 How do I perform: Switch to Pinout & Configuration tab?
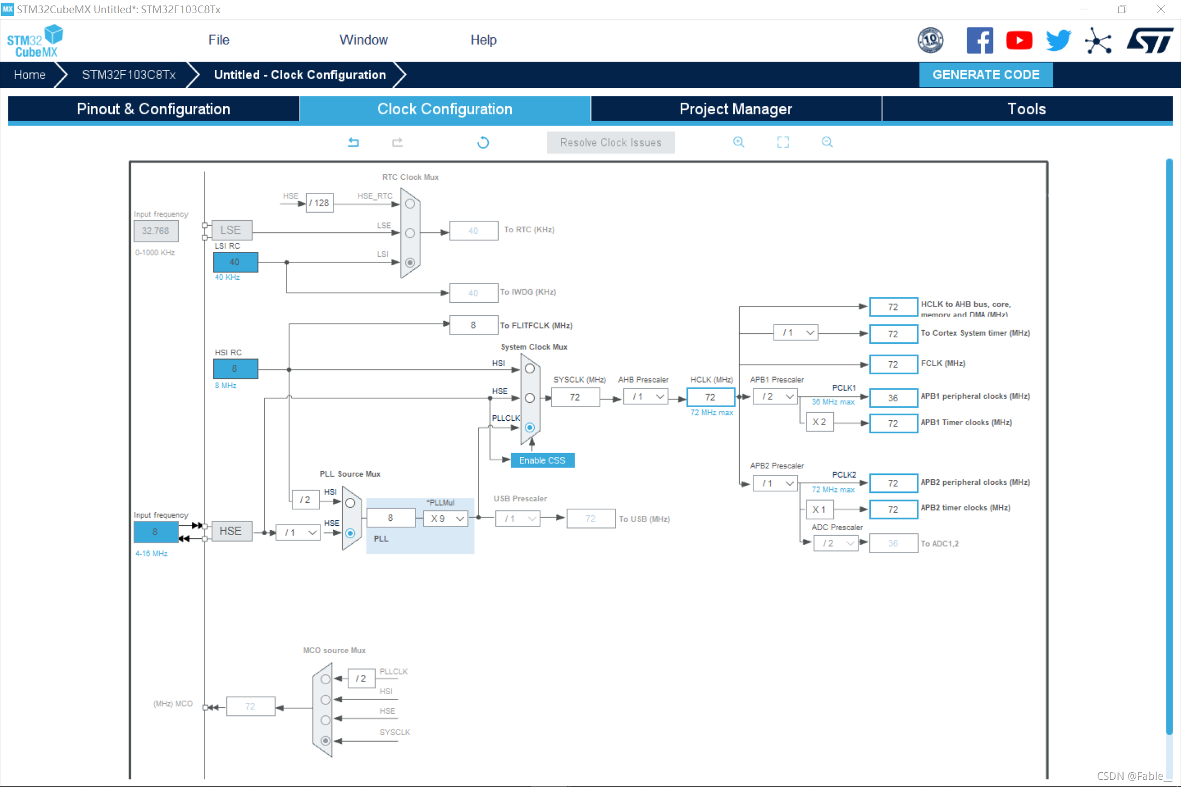[154, 109]
